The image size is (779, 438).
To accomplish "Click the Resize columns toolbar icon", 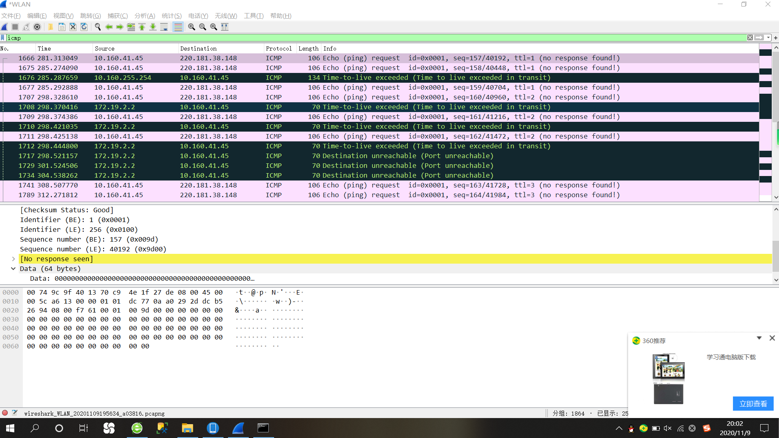I will [225, 27].
